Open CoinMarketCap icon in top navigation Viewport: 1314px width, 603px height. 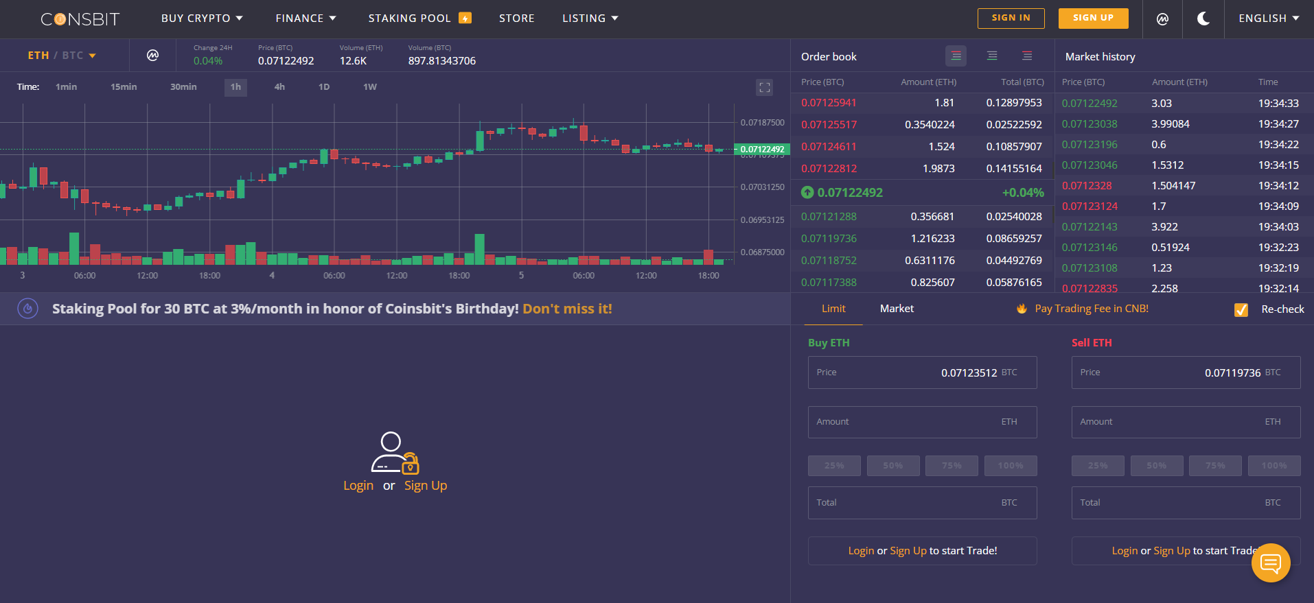[x=1162, y=19]
